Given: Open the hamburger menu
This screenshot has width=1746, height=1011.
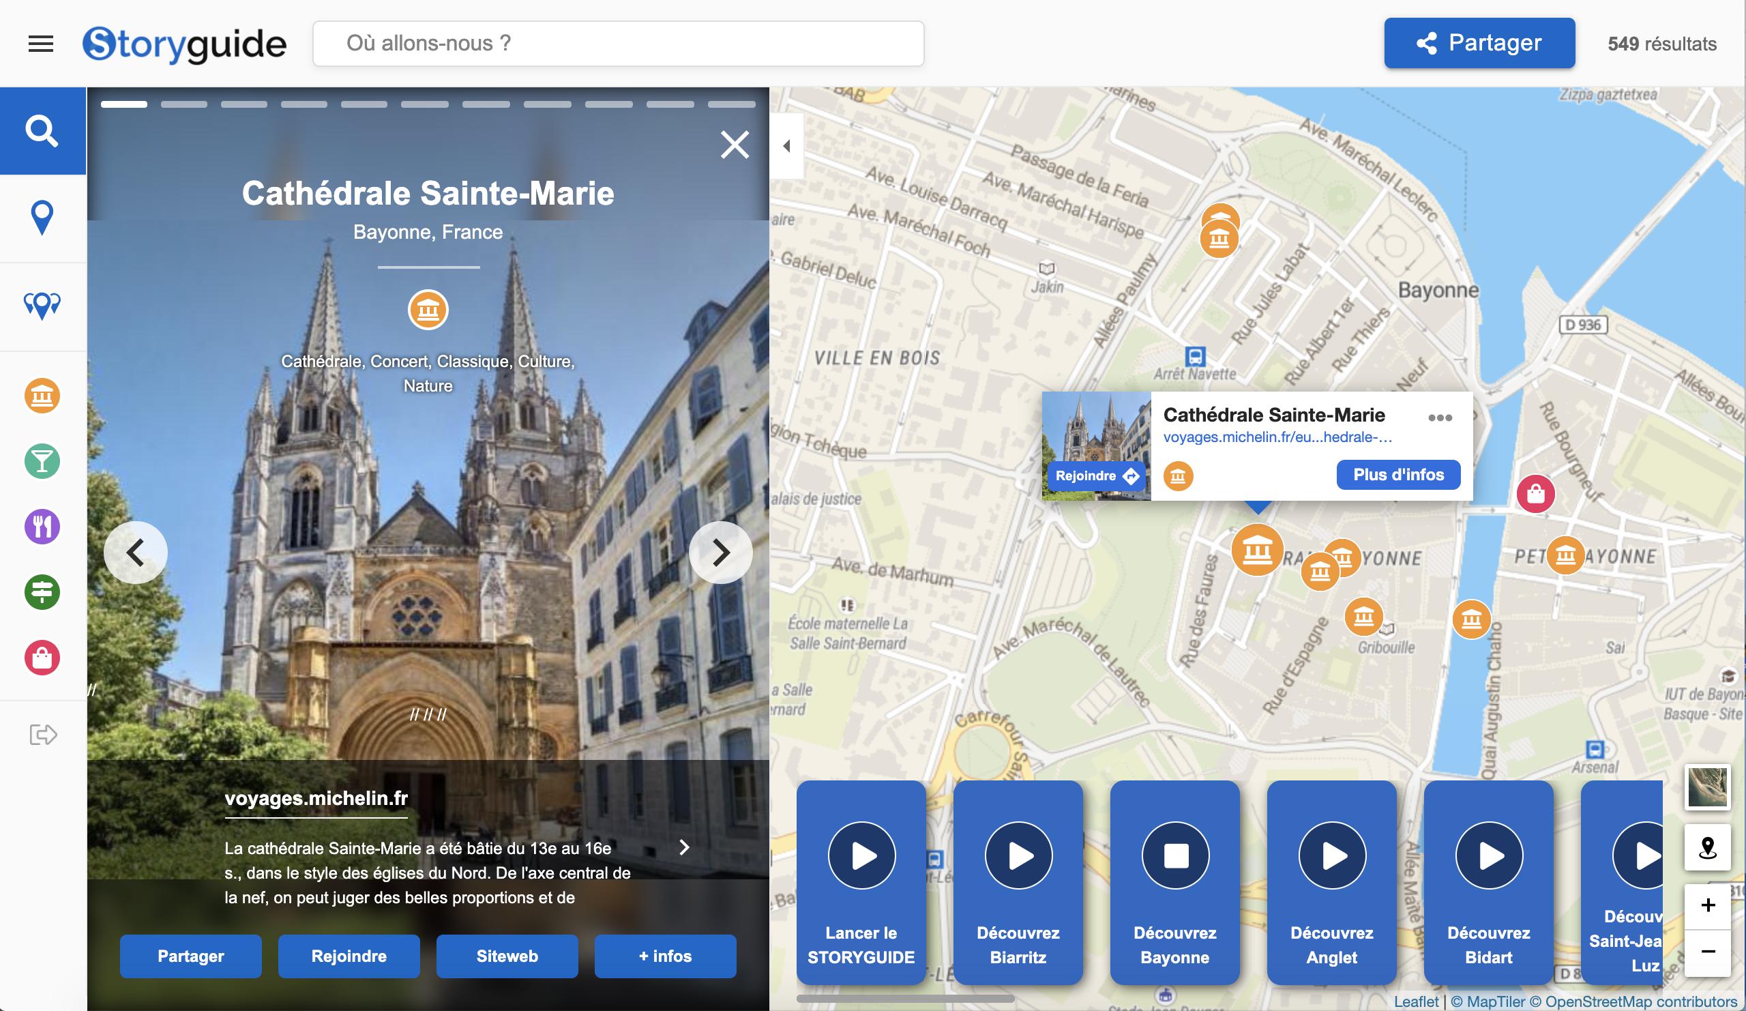Looking at the screenshot, I should 41,44.
